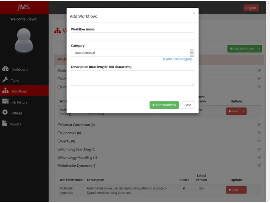Image resolution: width=270 pixels, height=203 pixels.
Task: Click the green Add Workflow dialog button
Action: pos(164,105)
